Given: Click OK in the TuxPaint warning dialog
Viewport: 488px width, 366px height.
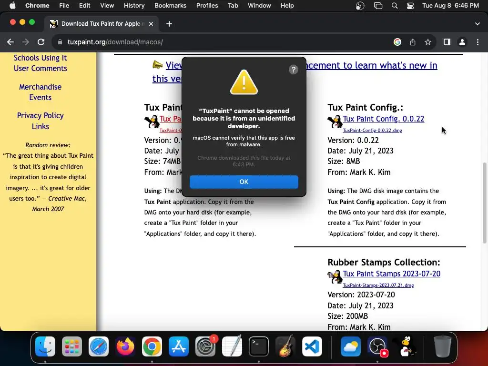Looking at the screenshot, I should coord(244,182).
